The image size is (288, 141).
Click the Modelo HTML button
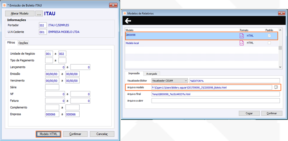48,134
